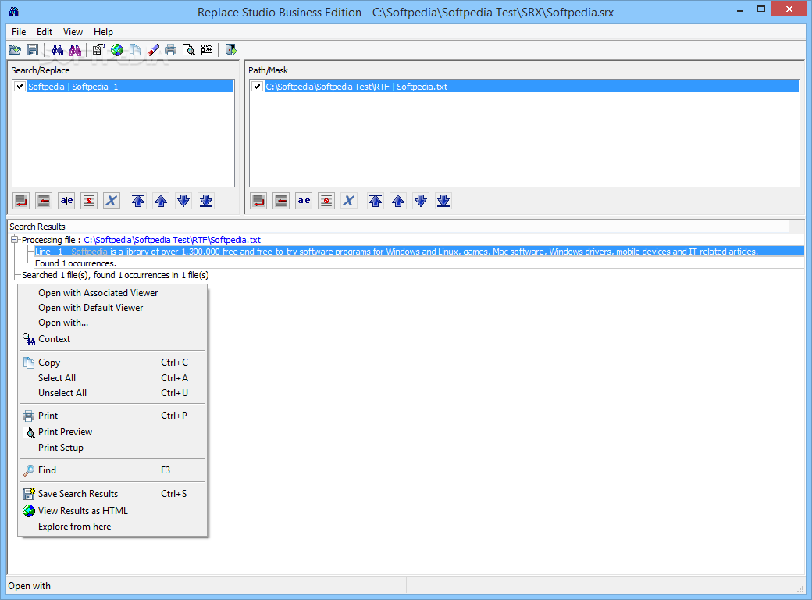Viewport: 812px width, 600px height.
Task: Click the eraser icon in the toolbar
Action: tap(153, 50)
